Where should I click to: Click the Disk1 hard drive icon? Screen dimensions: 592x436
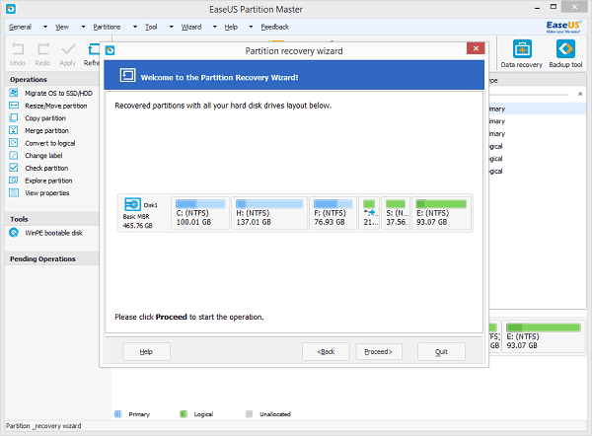(x=132, y=204)
